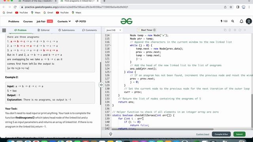This screenshot has width=253, height=142.
Task: Click line number 136 in the gutter
Action: [107, 109]
